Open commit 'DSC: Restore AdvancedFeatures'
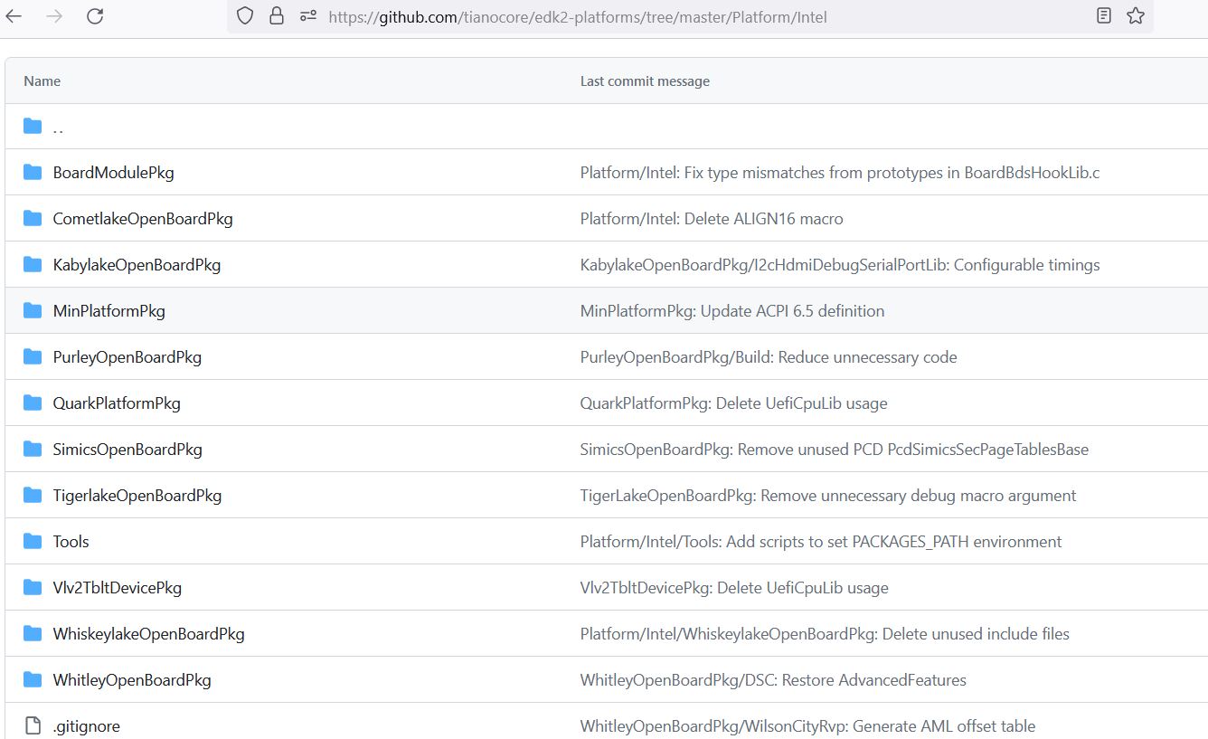1208x739 pixels. point(773,679)
